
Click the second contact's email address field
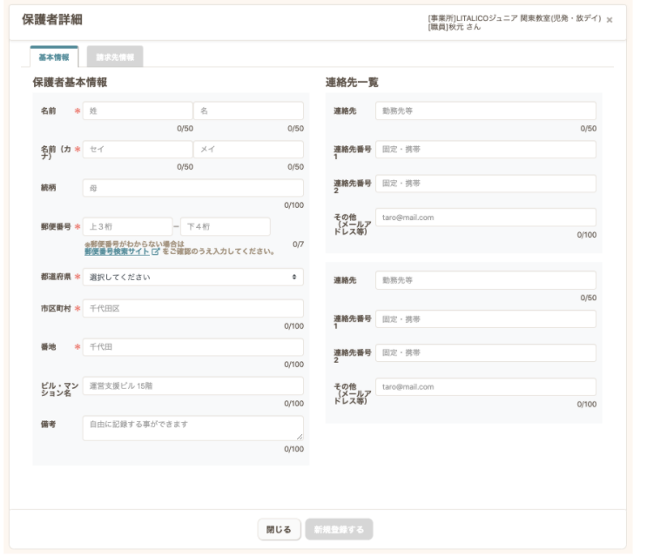tap(486, 386)
